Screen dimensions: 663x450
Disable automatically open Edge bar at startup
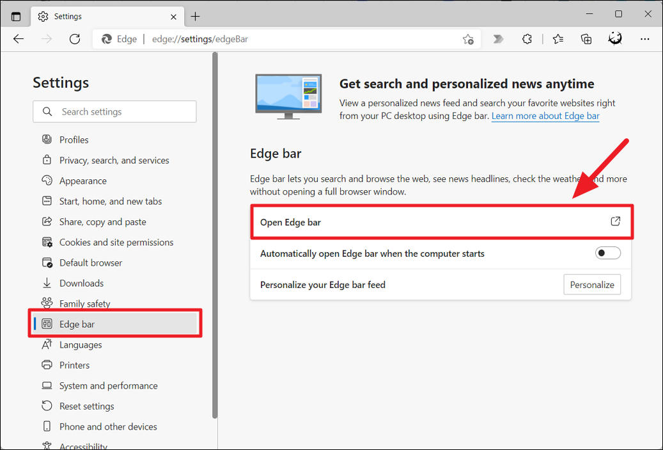click(x=607, y=253)
